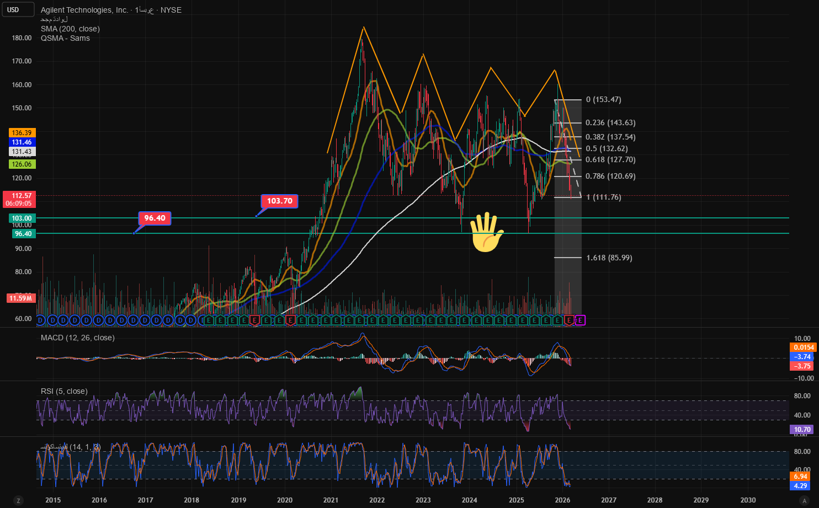Click the orange 136.39 price axis label

click(x=22, y=133)
